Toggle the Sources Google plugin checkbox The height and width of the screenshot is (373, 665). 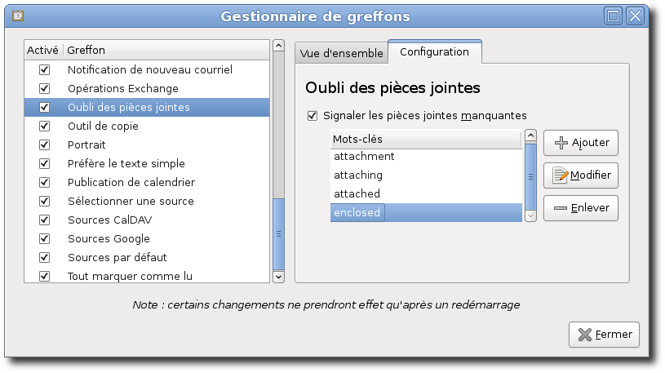click(44, 238)
